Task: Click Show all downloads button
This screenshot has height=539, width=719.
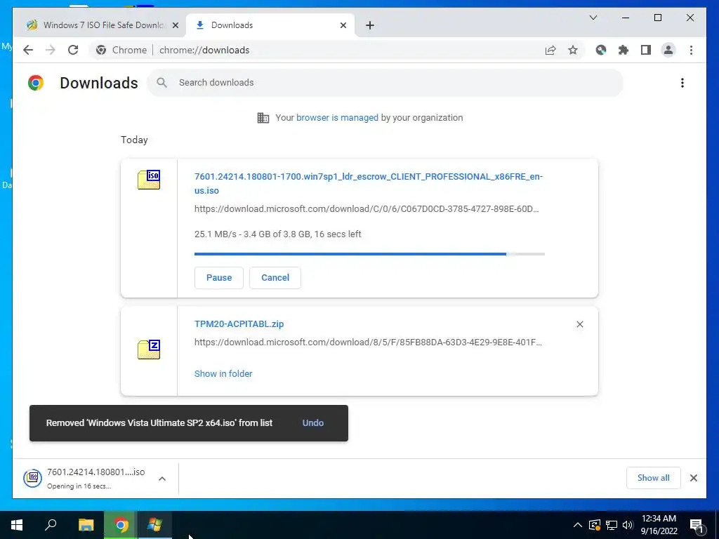Action: [x=654, y=478]
